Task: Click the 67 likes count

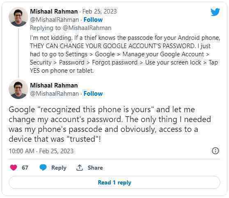Action: click(25, 168)
